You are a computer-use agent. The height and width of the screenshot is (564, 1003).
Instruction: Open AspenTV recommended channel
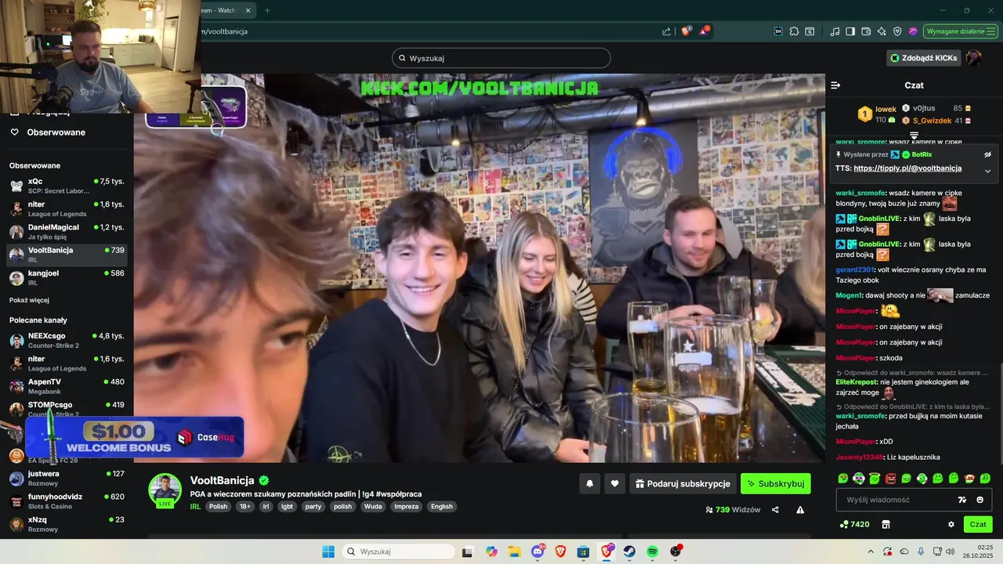click(x=67, y=386)
